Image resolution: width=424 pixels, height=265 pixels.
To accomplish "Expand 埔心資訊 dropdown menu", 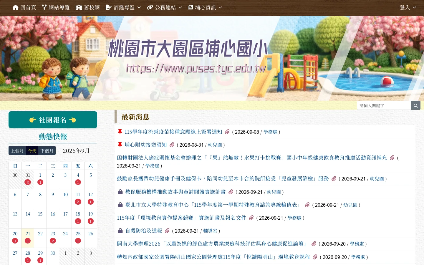I will tap(205, 7).
